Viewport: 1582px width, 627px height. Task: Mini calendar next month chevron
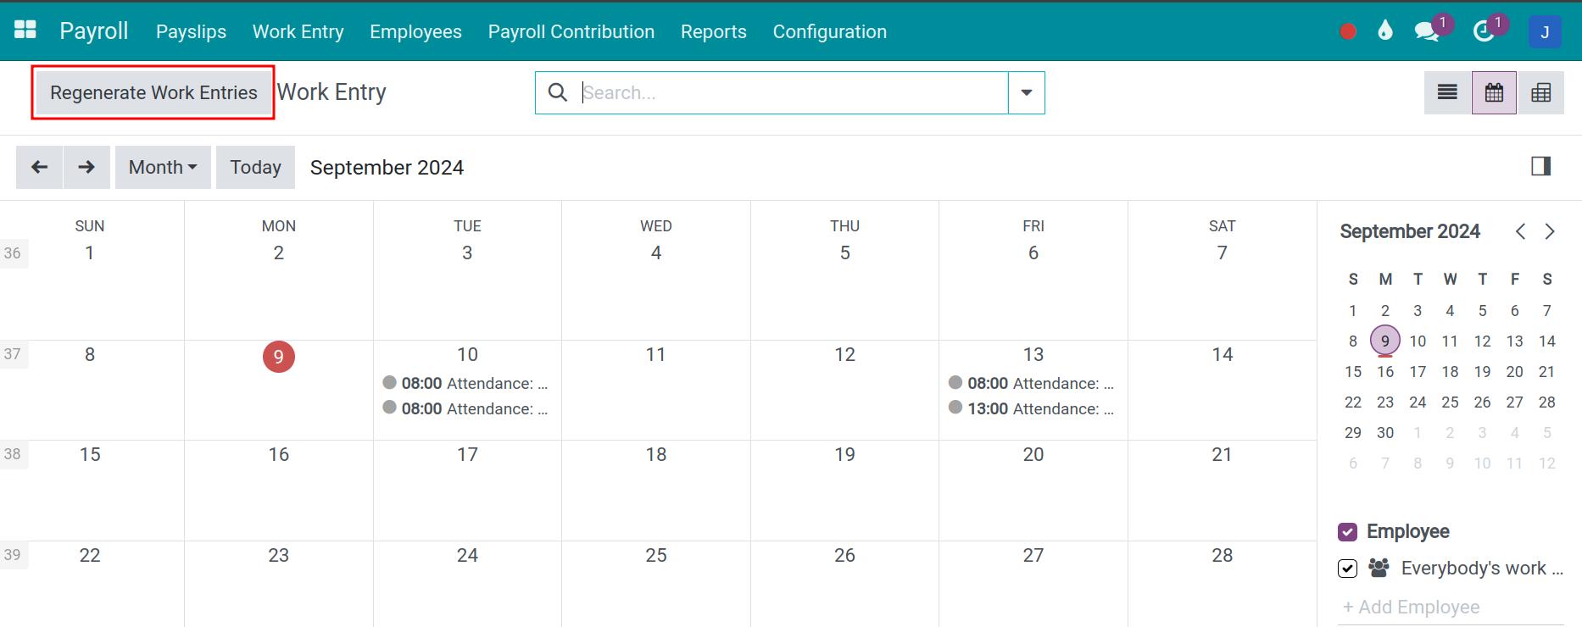click(1550, 231)
